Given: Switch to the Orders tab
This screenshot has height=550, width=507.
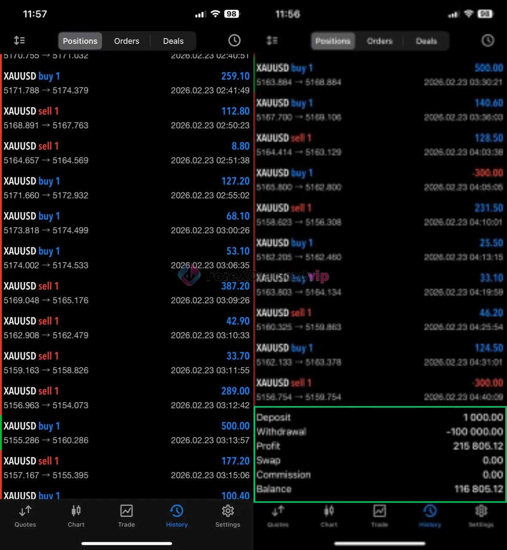Looking at the screenshot, I should point(126,41).
